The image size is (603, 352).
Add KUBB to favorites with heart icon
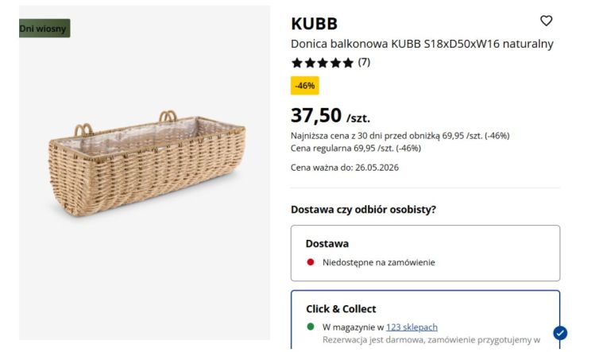pos(546,21)
